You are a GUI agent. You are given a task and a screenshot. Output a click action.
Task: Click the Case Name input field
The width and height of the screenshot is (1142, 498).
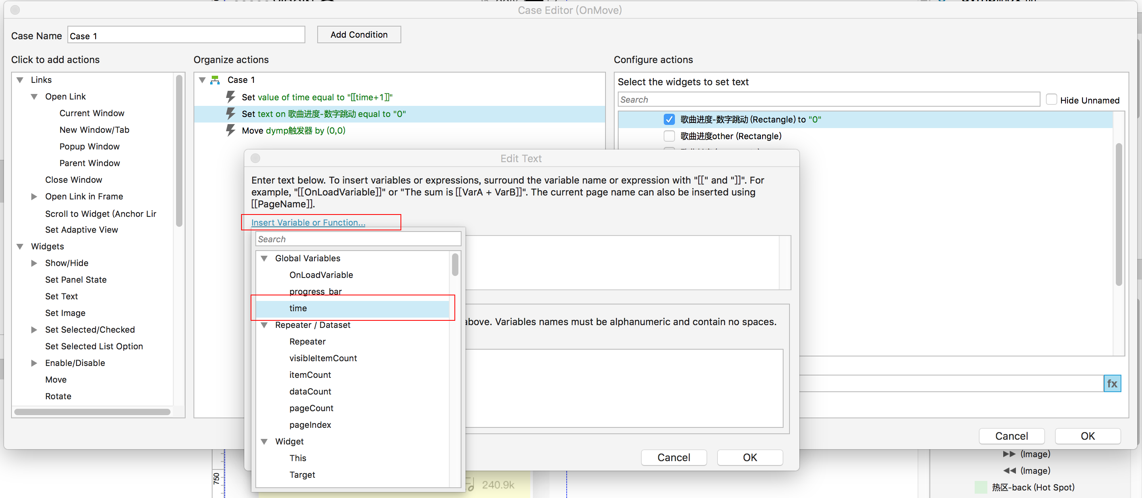pyautogui.click(x=186, y=35)
